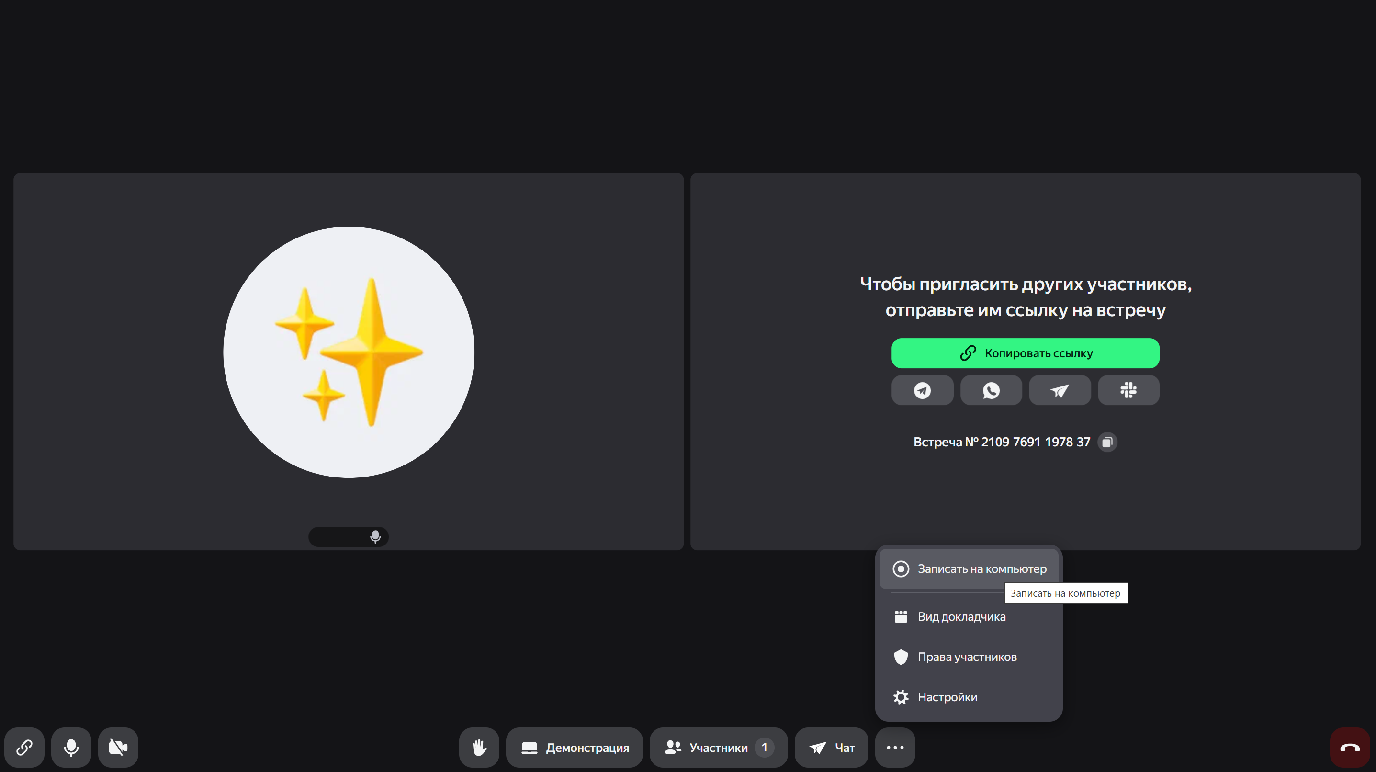Raise hand with the hand icon
The height and width of the screenshot is (772, 1376).
pyautogui.click(x=479, y=747)
